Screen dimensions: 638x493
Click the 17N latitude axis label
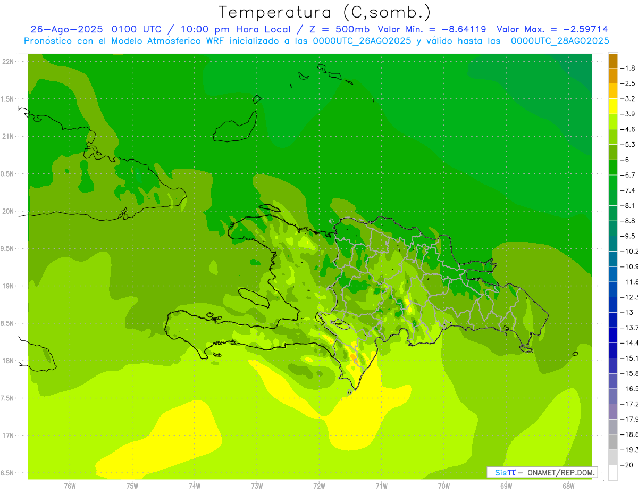7,436
